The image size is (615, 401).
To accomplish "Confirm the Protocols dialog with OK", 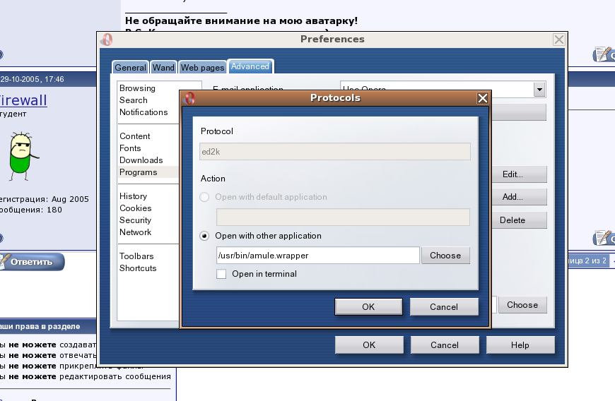I will (x=368, y=306).
